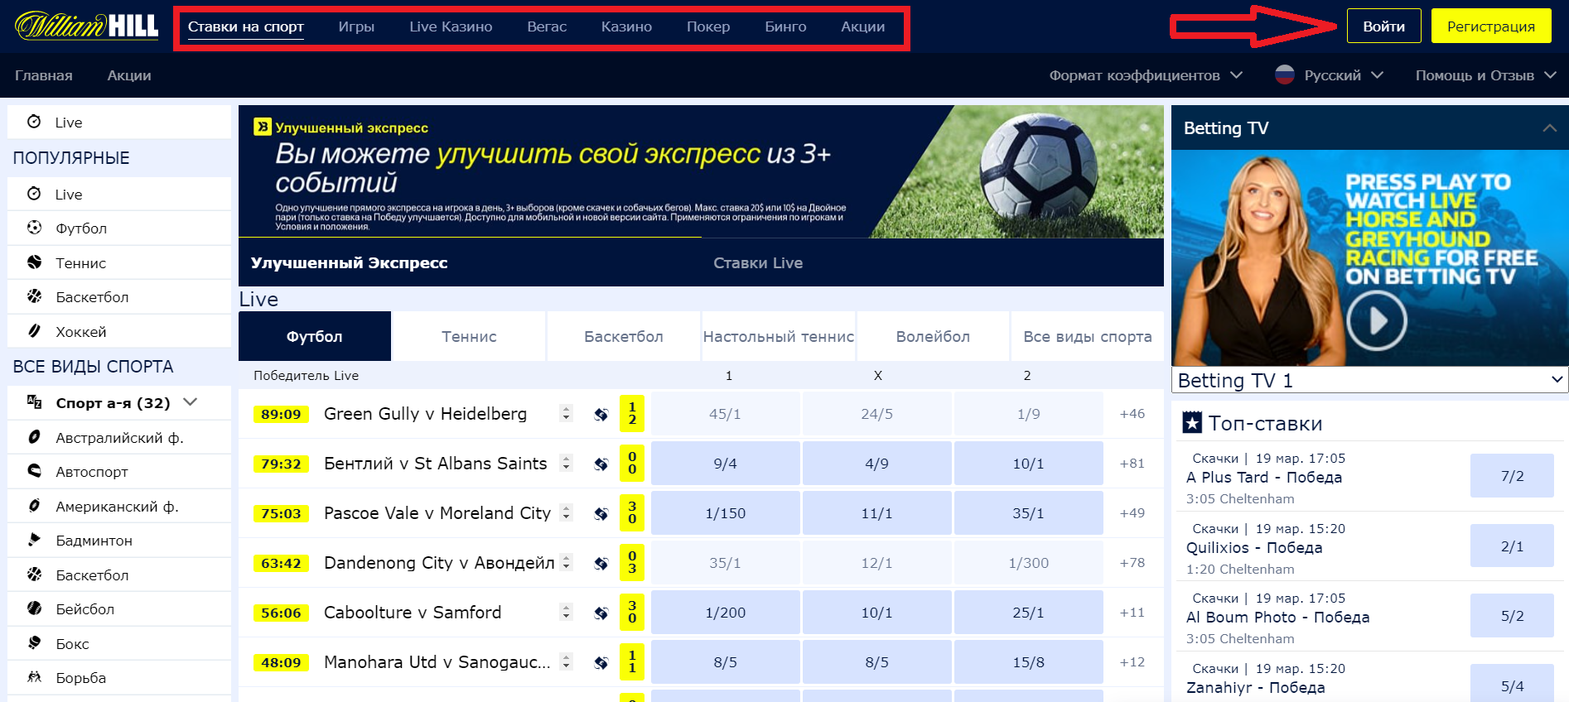Image resolution: width=1569 pixels, height=702 pixels.
Task: Click the Регистрация button
Action: point(1491,26)
